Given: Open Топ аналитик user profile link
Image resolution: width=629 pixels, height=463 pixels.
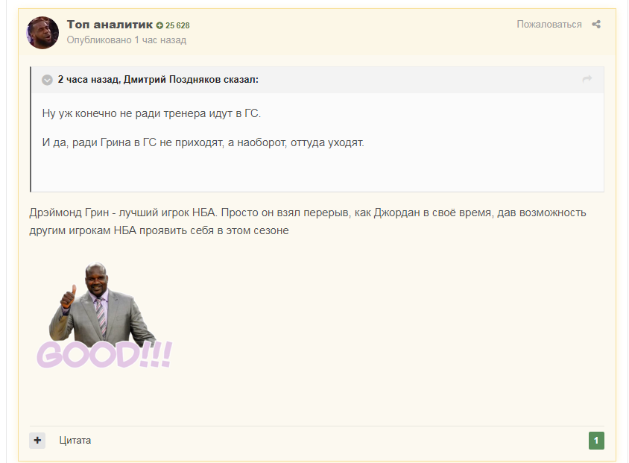Looking at the screenshot, I should tap(110, 25).
